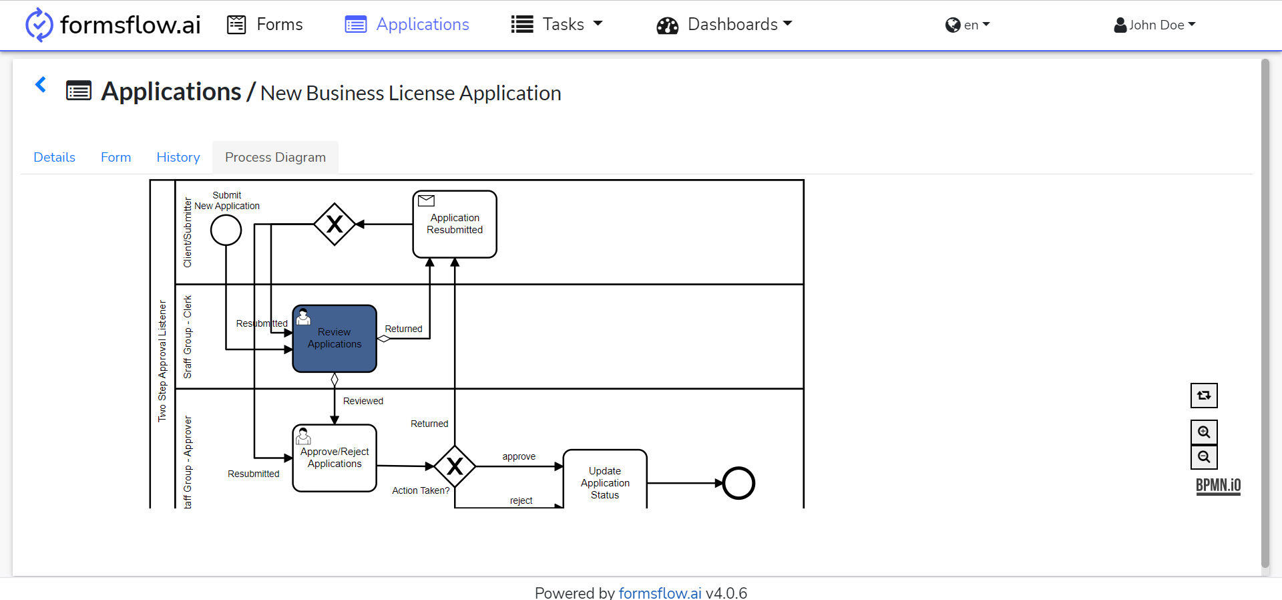Click the process end event circle
Viewport: 1282px width, 600px height.
pyautogui.click(x=738, y=483)
